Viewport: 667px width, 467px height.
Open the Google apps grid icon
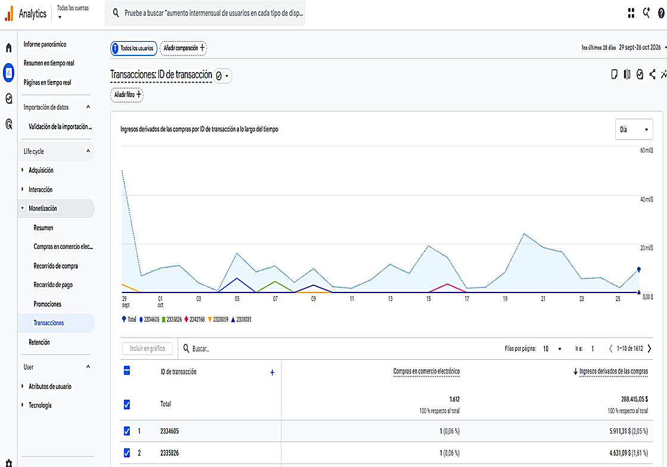coord(631,13)
